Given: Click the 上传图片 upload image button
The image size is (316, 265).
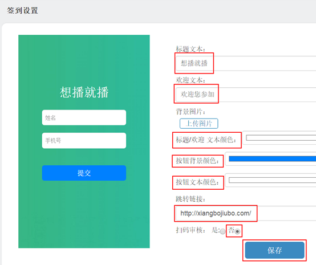Looking at the screenshot, I should (198, 124).
